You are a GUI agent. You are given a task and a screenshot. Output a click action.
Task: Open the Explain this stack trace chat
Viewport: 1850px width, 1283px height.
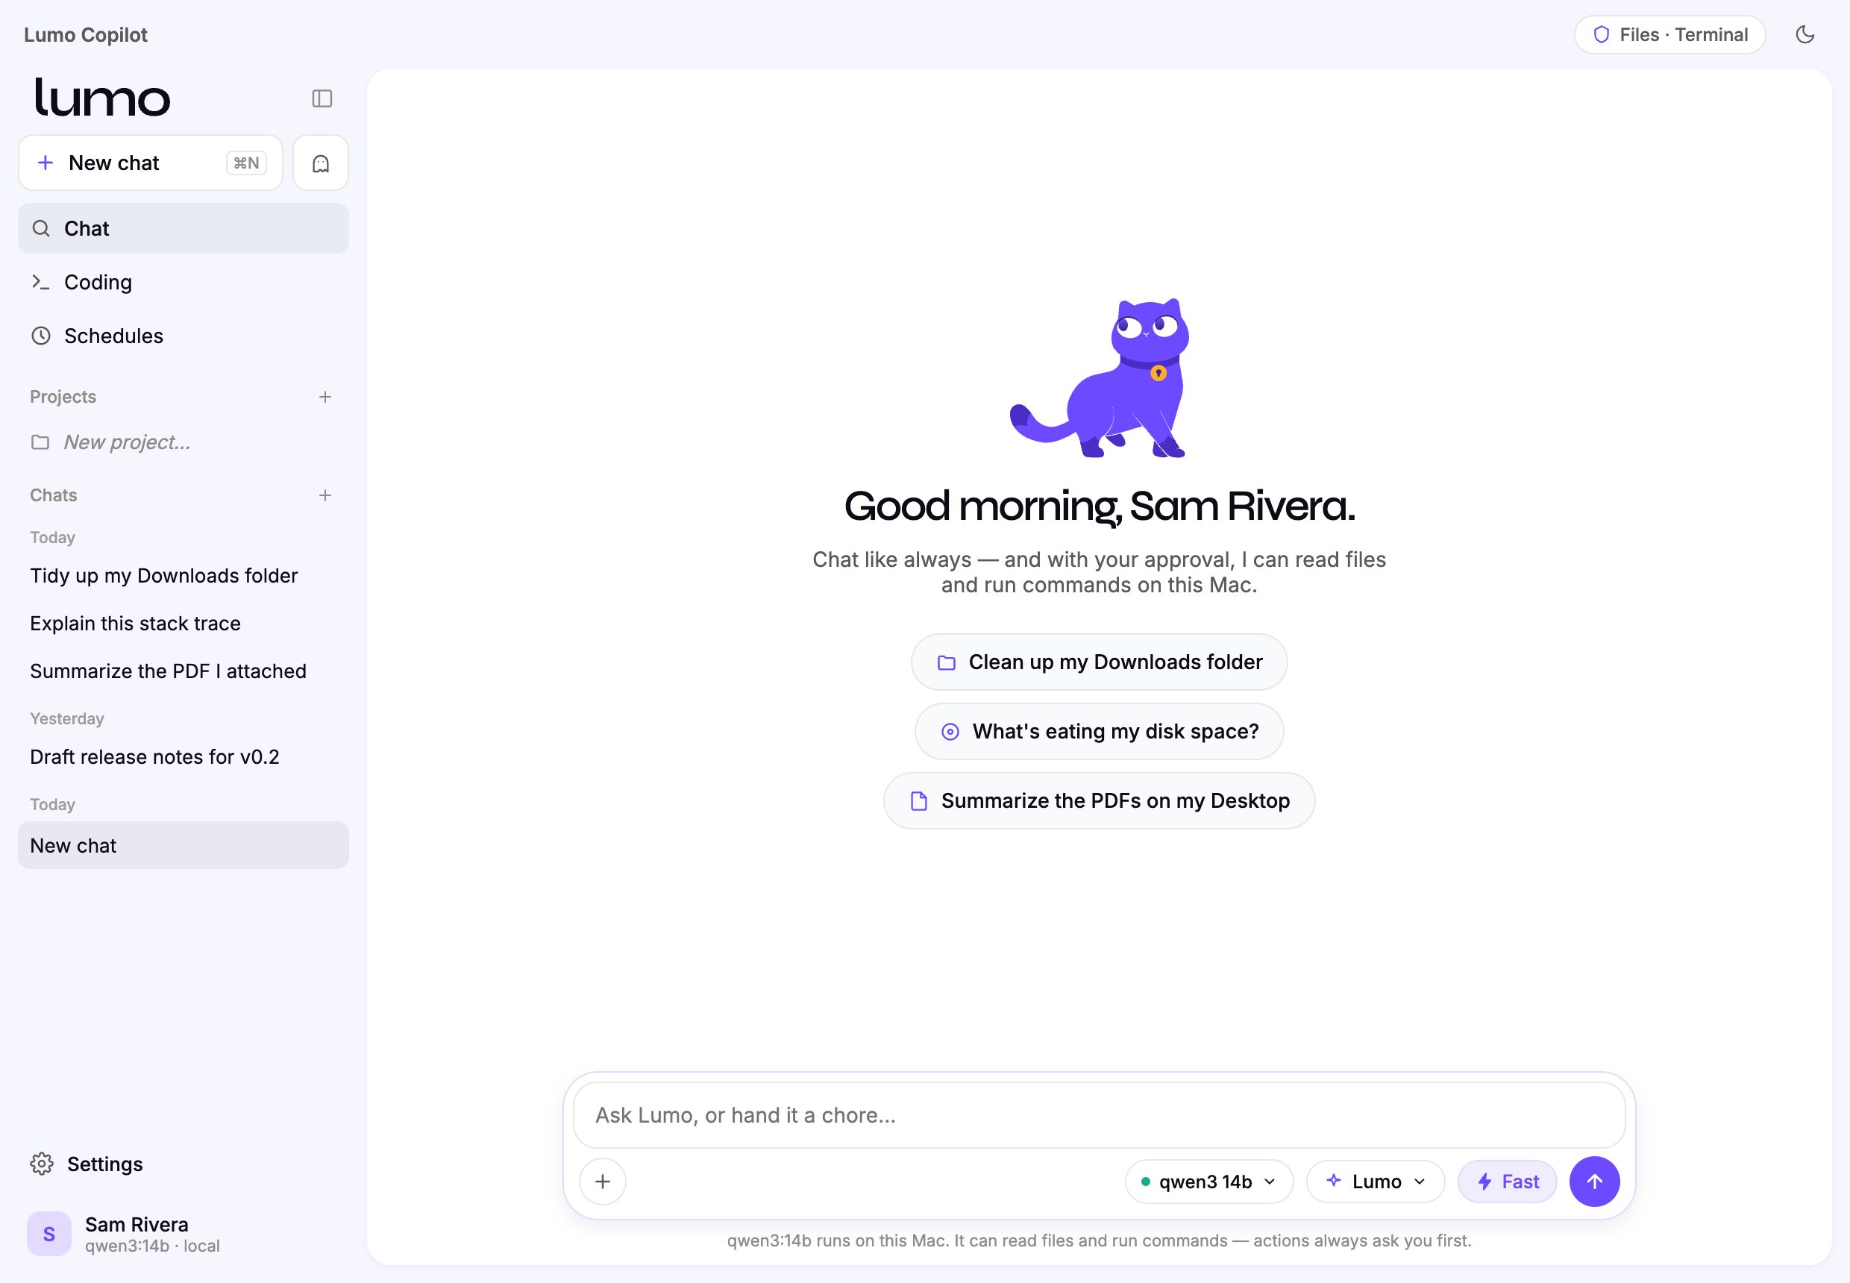[184, 623]
